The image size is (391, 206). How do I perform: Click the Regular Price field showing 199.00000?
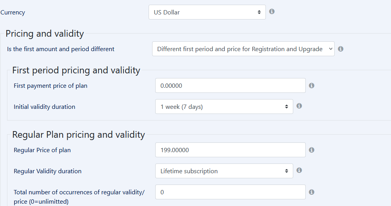[230, 150]
